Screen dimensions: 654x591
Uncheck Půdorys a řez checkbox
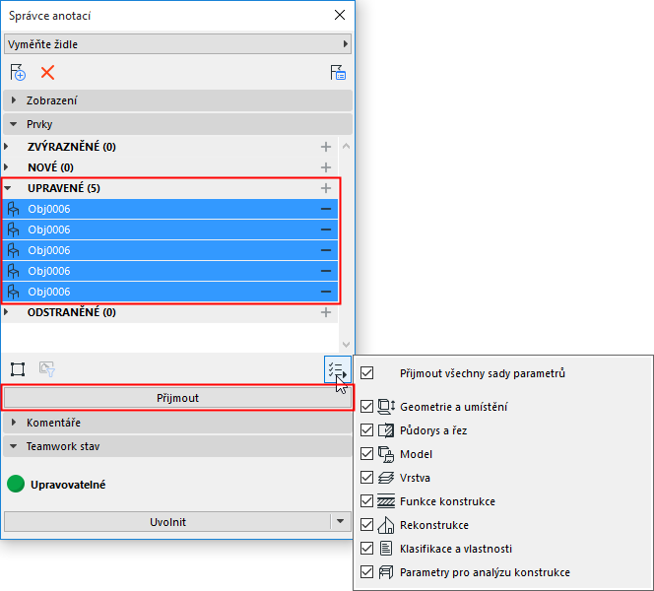[367, 430]
